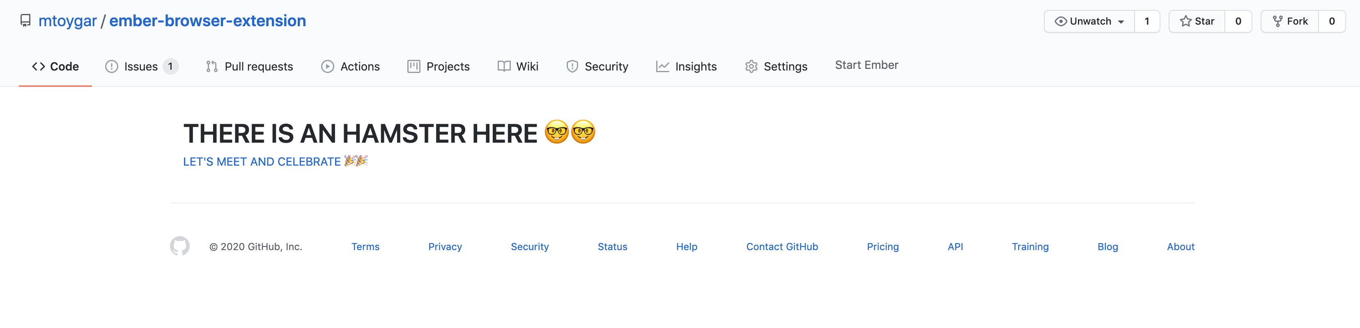This screenshot has width=1360, height=328.
Task: Open the Security tab in repository navigation
Action: [x=597, y=66]
